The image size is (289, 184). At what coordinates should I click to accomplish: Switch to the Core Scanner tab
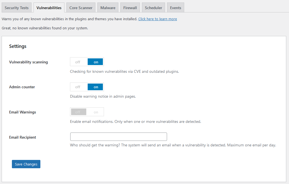tap(81, 8)
